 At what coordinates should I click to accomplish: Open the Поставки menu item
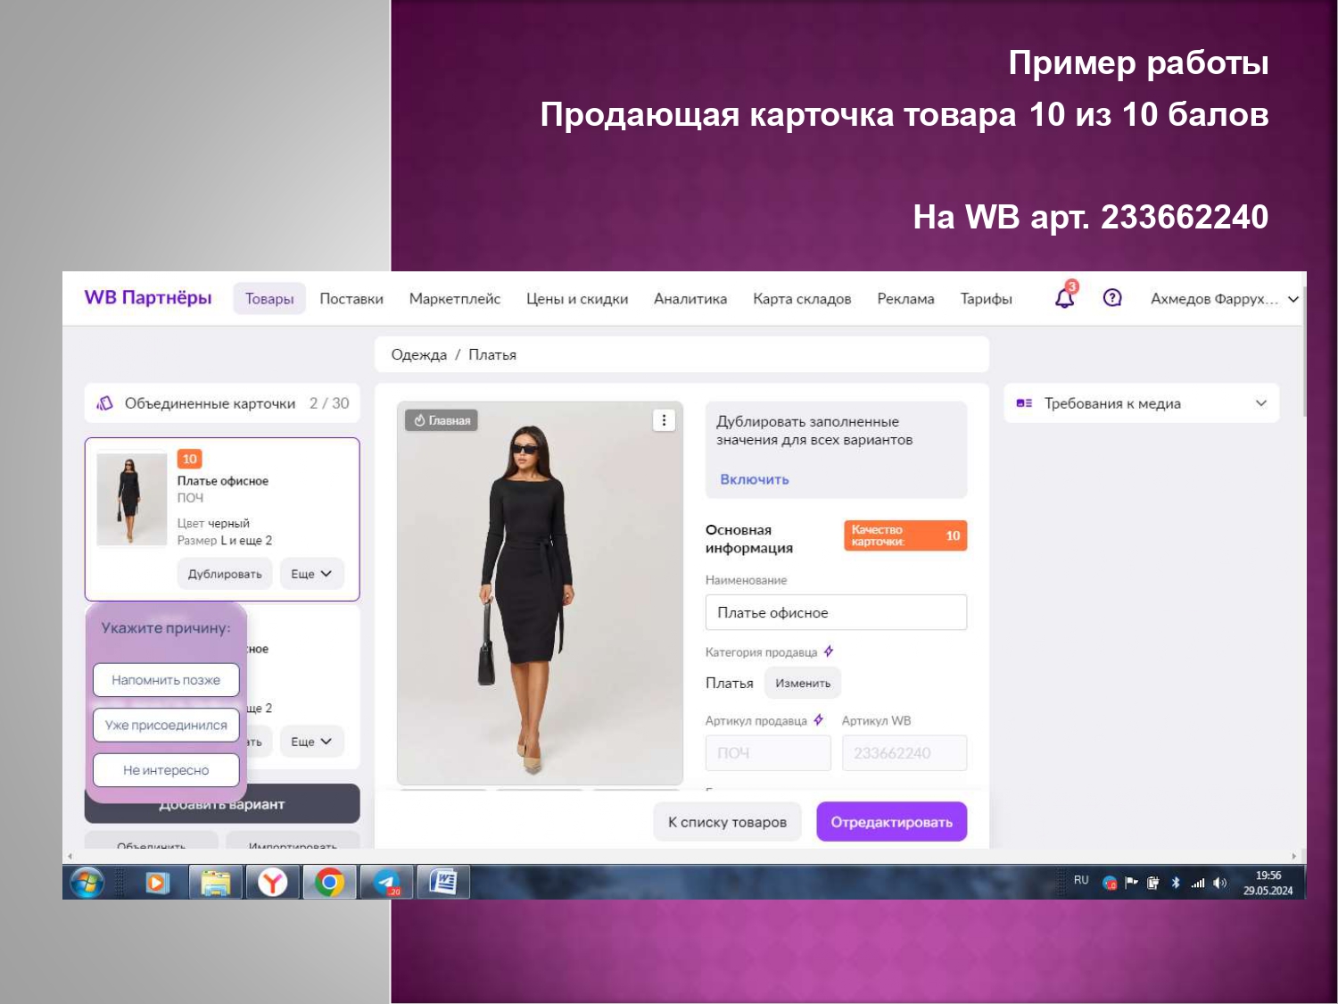[351, 299]
